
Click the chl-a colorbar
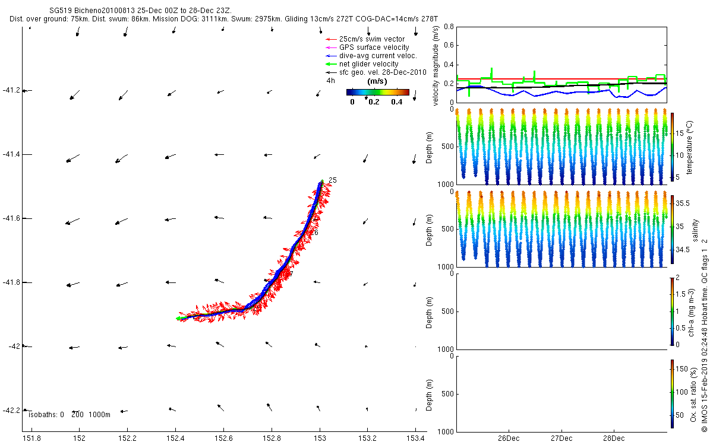pos(673,311)
